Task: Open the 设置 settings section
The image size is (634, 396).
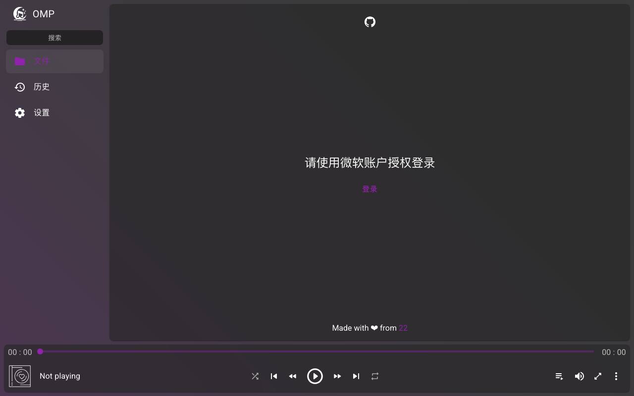Action: pos(54,113)
